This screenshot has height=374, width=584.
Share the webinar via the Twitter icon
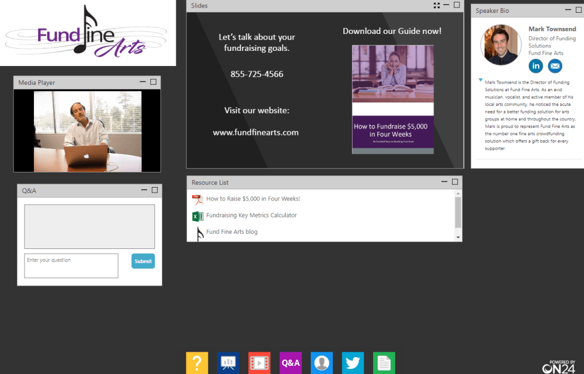tap(353, 363)
